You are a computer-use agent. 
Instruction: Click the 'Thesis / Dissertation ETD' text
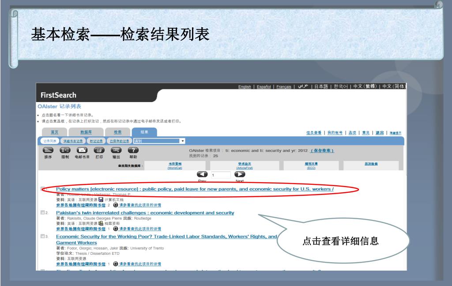pos(97,253)
